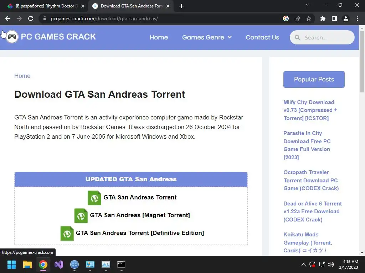This screenshot has width=365, height=273.
Task: Click the scrollbar down arrow
Action: pos(362,253)
